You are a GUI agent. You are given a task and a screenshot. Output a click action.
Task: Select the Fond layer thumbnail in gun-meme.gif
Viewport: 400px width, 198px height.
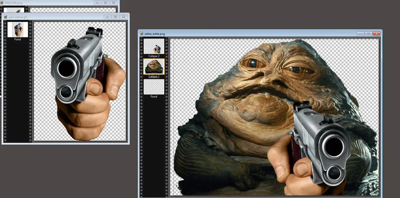18,29
